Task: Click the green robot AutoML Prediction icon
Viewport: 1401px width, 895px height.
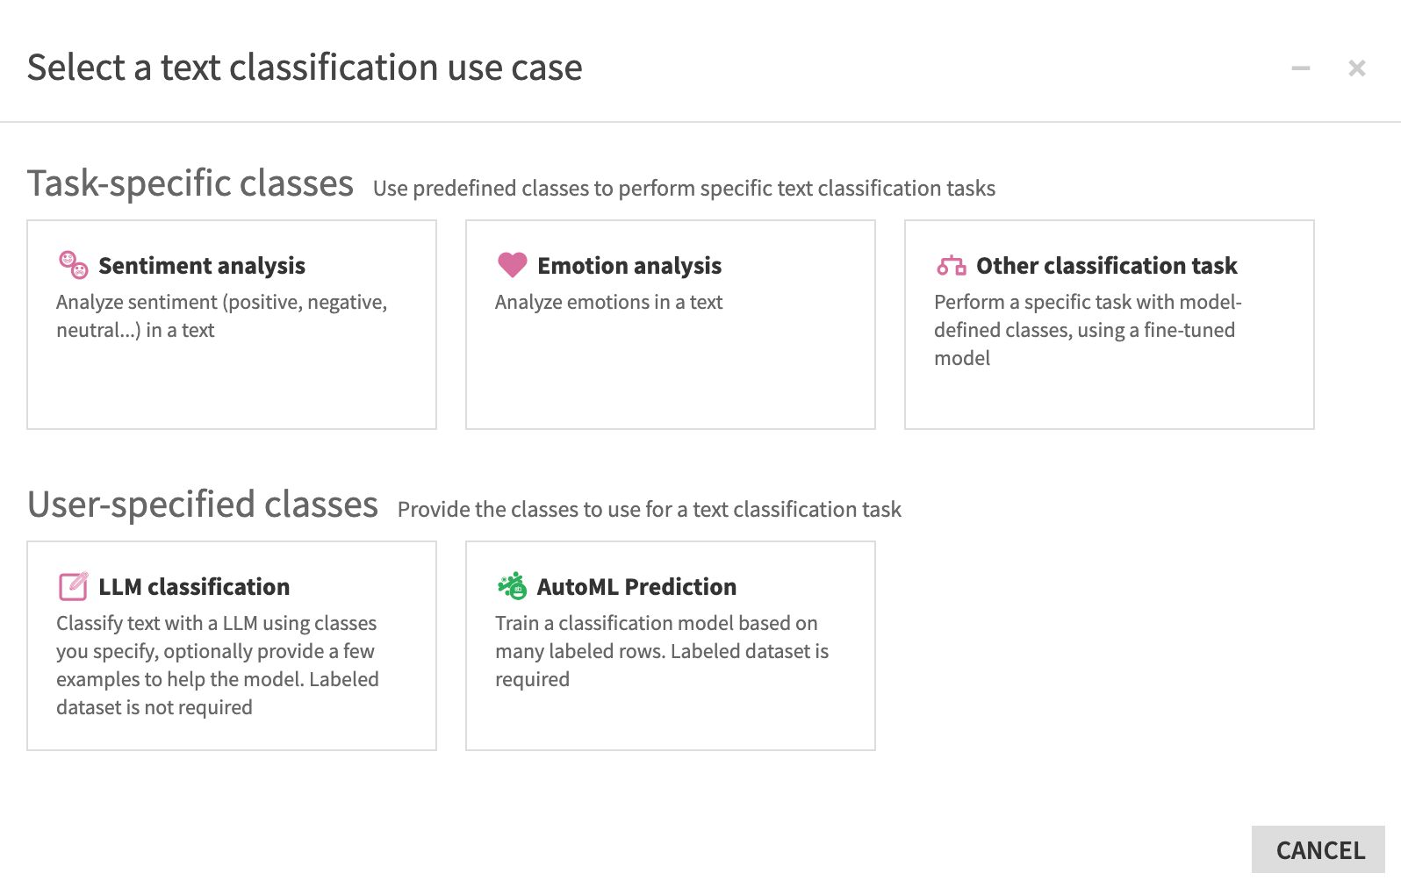Action: (512, 585)
